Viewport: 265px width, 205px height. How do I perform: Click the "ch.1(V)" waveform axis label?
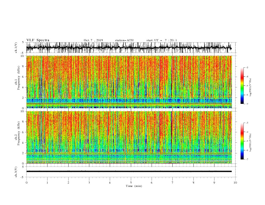16,48
